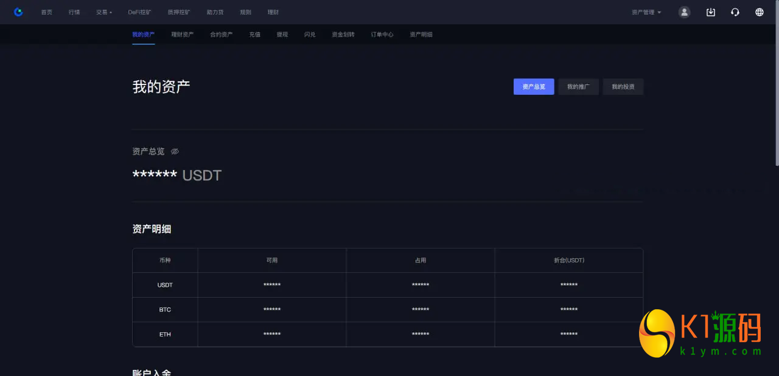Open 理财 in the top navigation
This screenshot has width=779, height=376.
273,12
